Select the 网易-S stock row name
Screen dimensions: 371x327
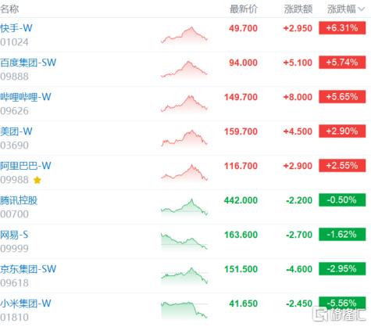pos(14,235)
